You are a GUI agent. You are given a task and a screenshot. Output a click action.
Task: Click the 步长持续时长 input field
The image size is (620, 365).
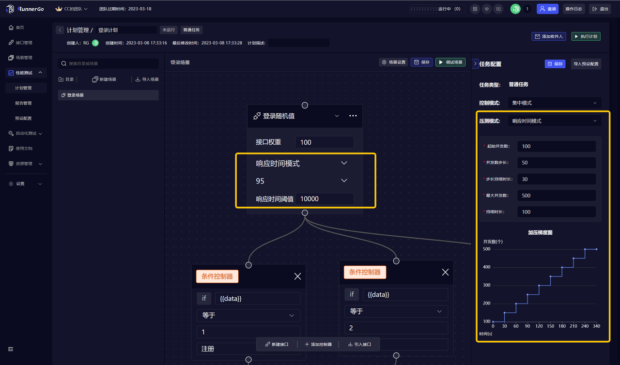pos(556,179)
